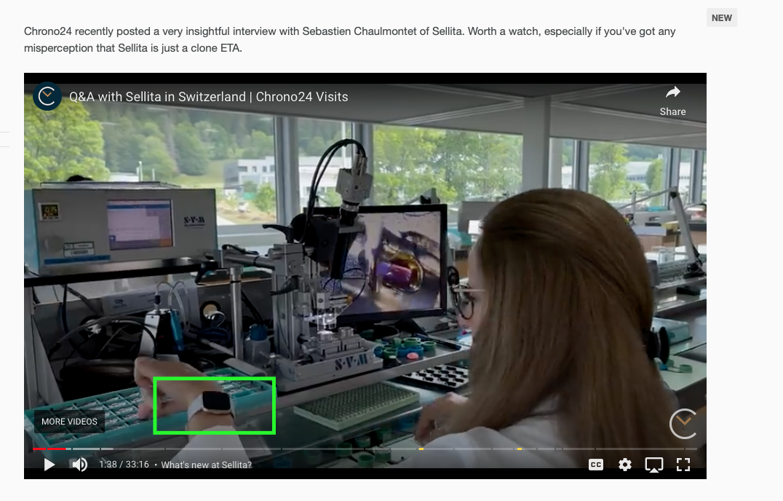Mute the video with the speaker icon

(79, 465)
